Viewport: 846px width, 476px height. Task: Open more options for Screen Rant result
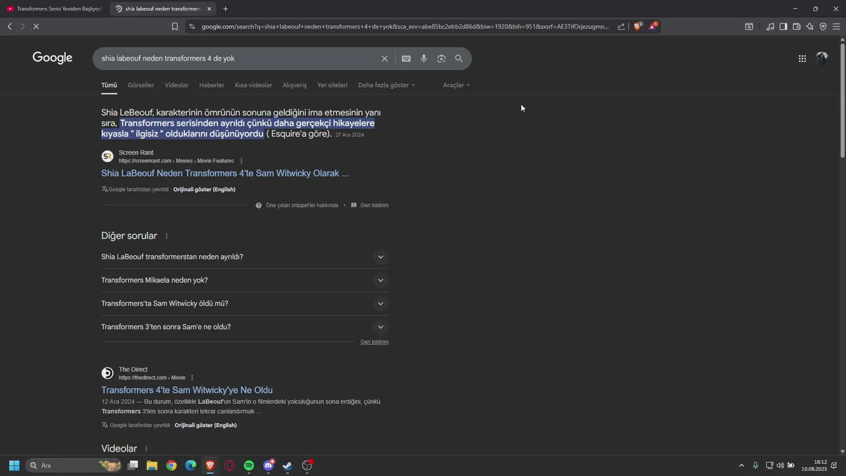pos(241,161)
